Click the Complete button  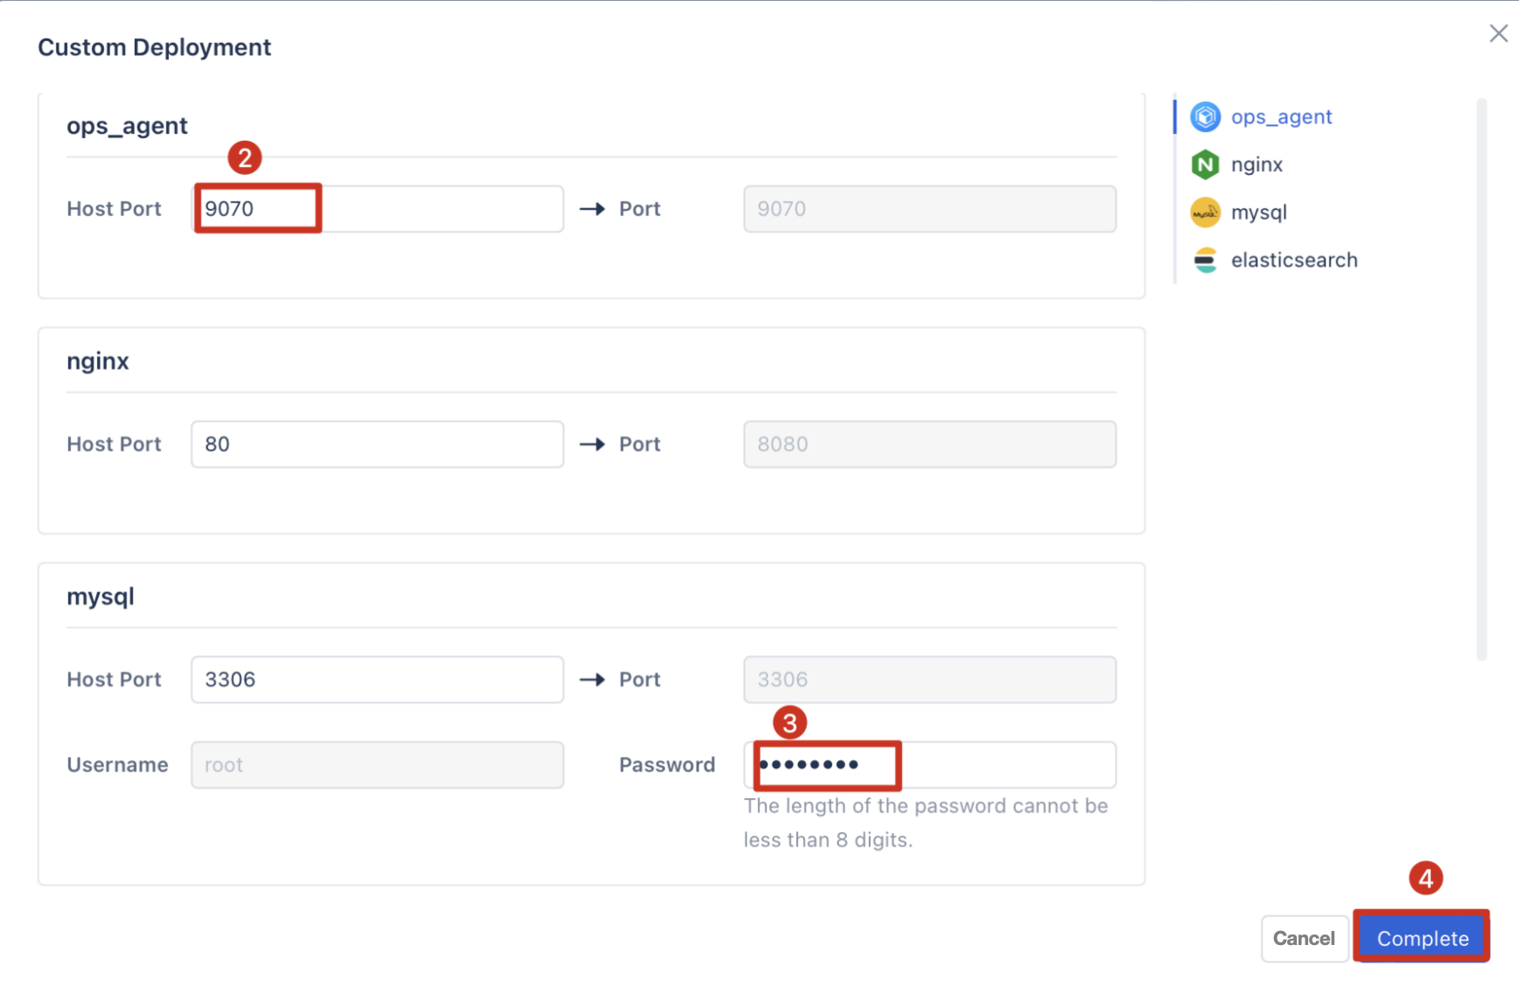(1421, 937)
